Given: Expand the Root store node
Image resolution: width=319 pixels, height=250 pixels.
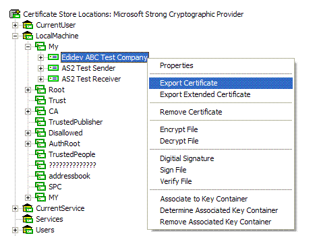Looking at the screenshot, I should tap(28, 90).
